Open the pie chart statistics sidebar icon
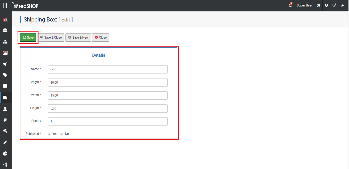The width and height of the screenshot is (349, 169). click(x=5, y=153)
